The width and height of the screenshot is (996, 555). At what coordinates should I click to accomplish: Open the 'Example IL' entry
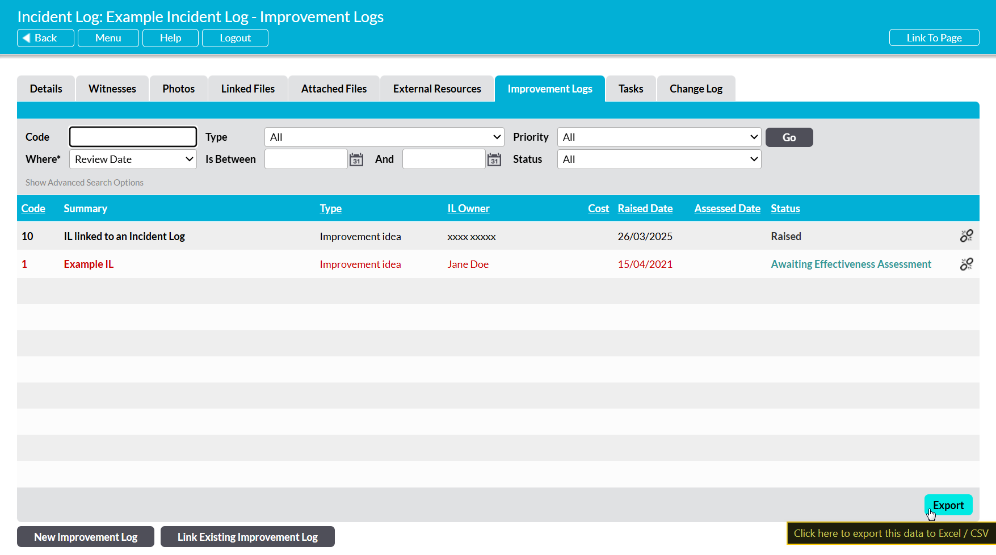click(x=89, y=264)
